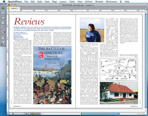Click the document icon in the title bar
Viewport: 148px width, 116px height.
[x=60, y=5]
